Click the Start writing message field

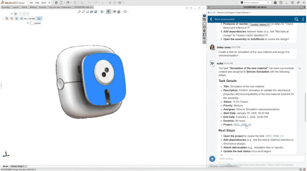tap(258, 159)
